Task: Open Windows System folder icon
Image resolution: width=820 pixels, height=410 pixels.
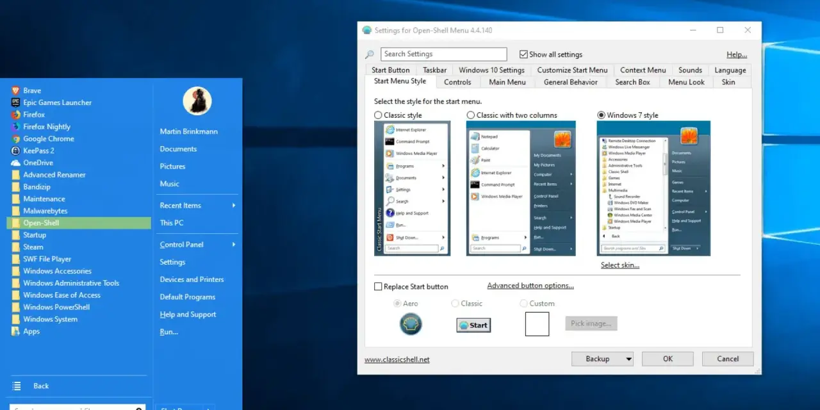Action: click(x=16, y=319)
